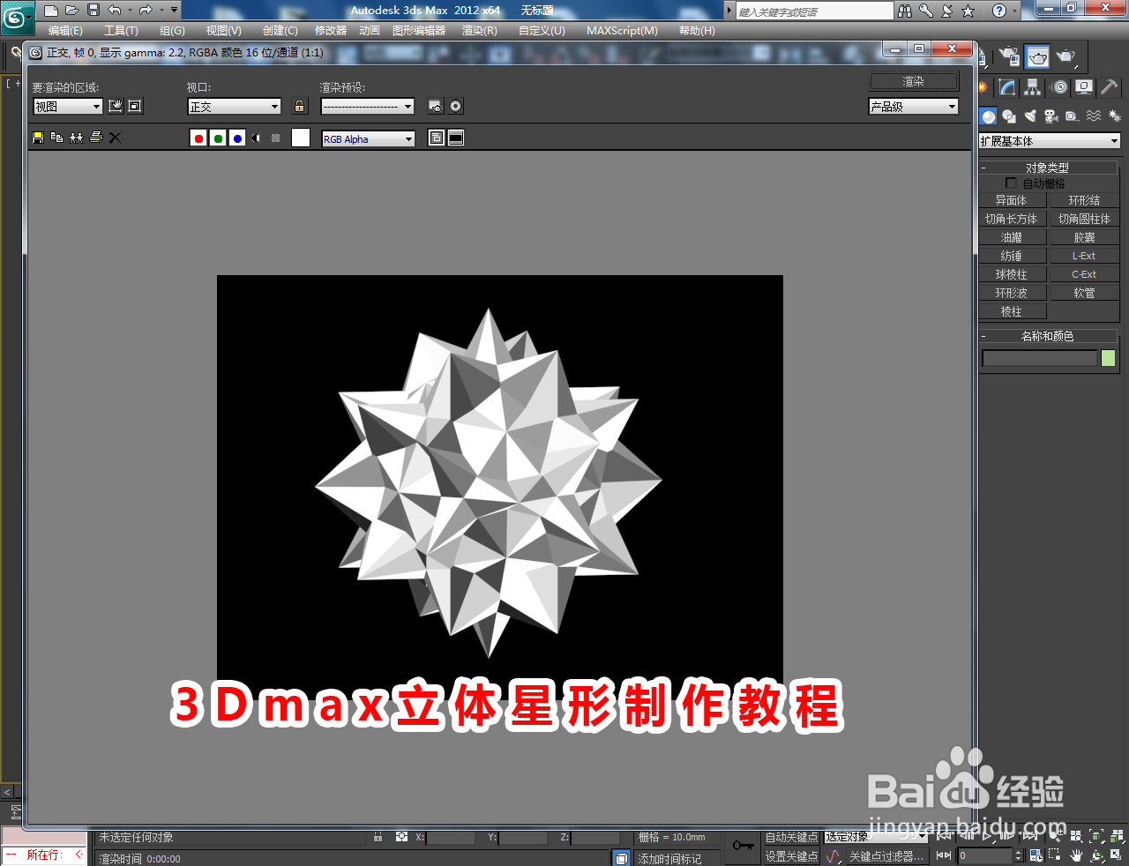Select the Cameras category in the Create panel
The height and width of the screenshot is (866, 1129).
(x=1051, y=116)
